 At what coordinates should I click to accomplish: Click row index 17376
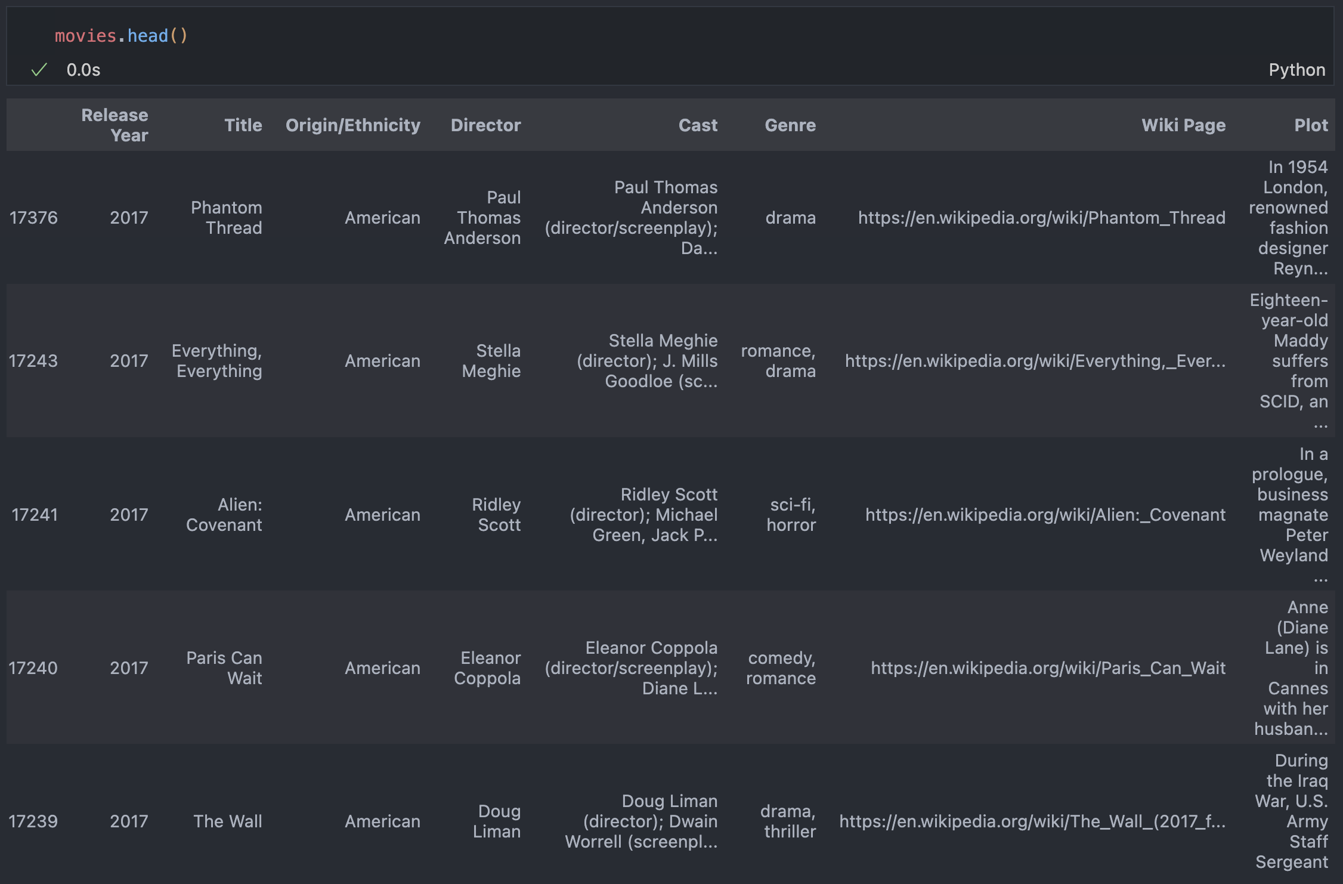(33, 218)
